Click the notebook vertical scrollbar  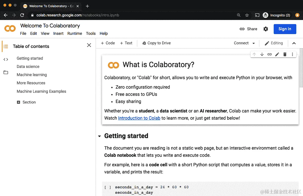[301, 68]
